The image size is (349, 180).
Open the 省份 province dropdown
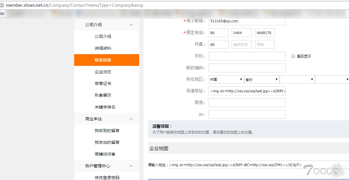click(262, 79)
